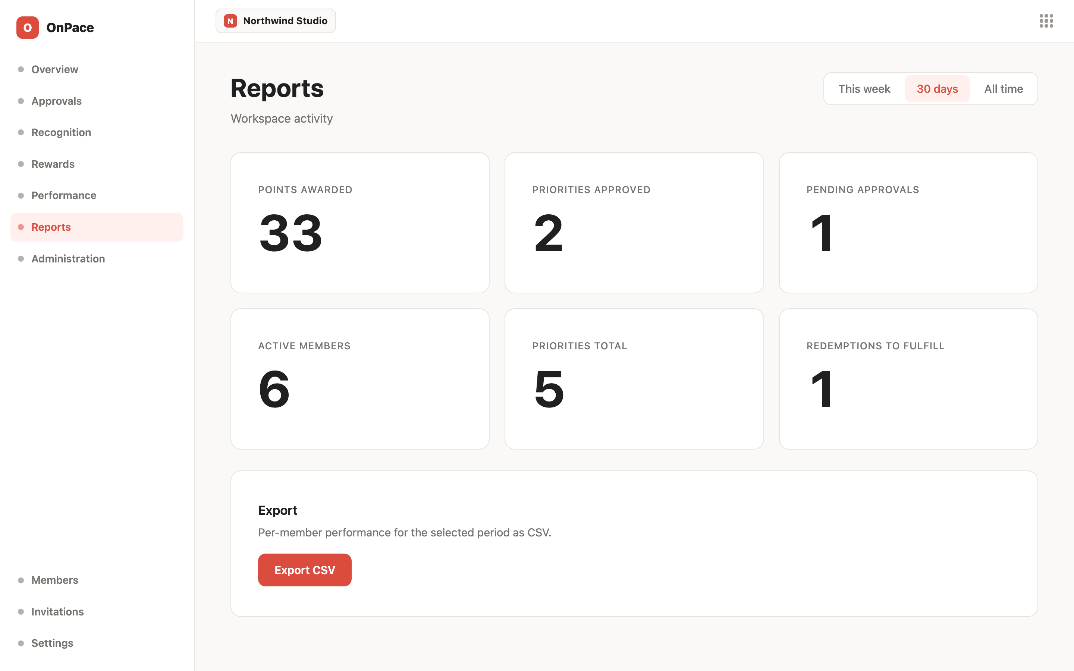Click the Per-member performance description text
1074x671 pixels.
pyautogui.click(x=404, y=533)
